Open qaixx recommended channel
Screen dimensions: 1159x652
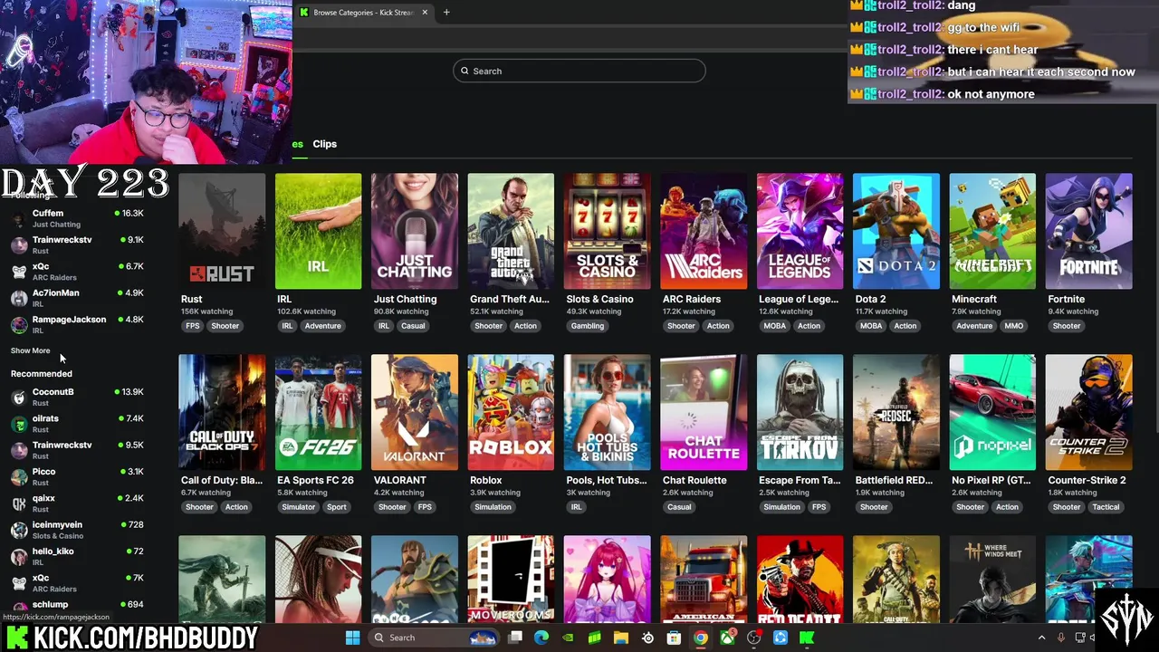coord(77,503)
